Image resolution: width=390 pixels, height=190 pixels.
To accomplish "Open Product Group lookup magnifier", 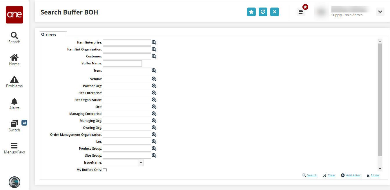I will 154,149.
